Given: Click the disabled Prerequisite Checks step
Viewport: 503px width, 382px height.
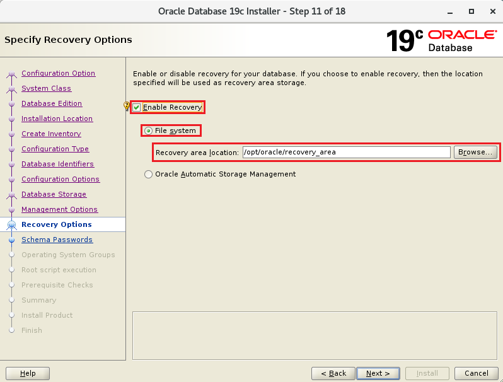Looking at the screenshot, I should click(x=57, y=285).
